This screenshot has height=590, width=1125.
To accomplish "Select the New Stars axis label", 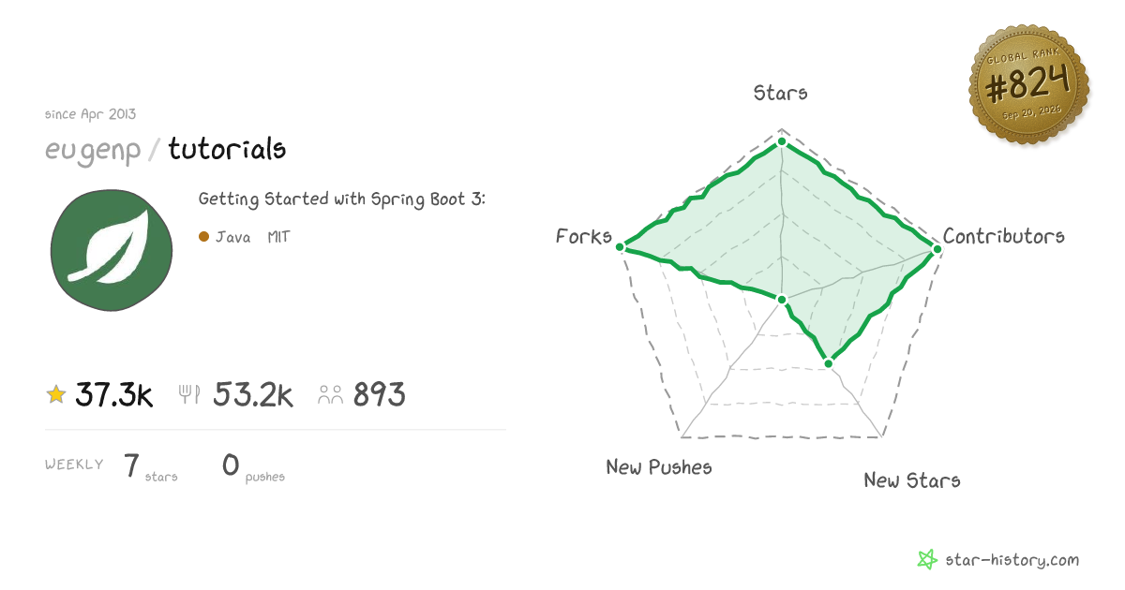I will (912, 480).
